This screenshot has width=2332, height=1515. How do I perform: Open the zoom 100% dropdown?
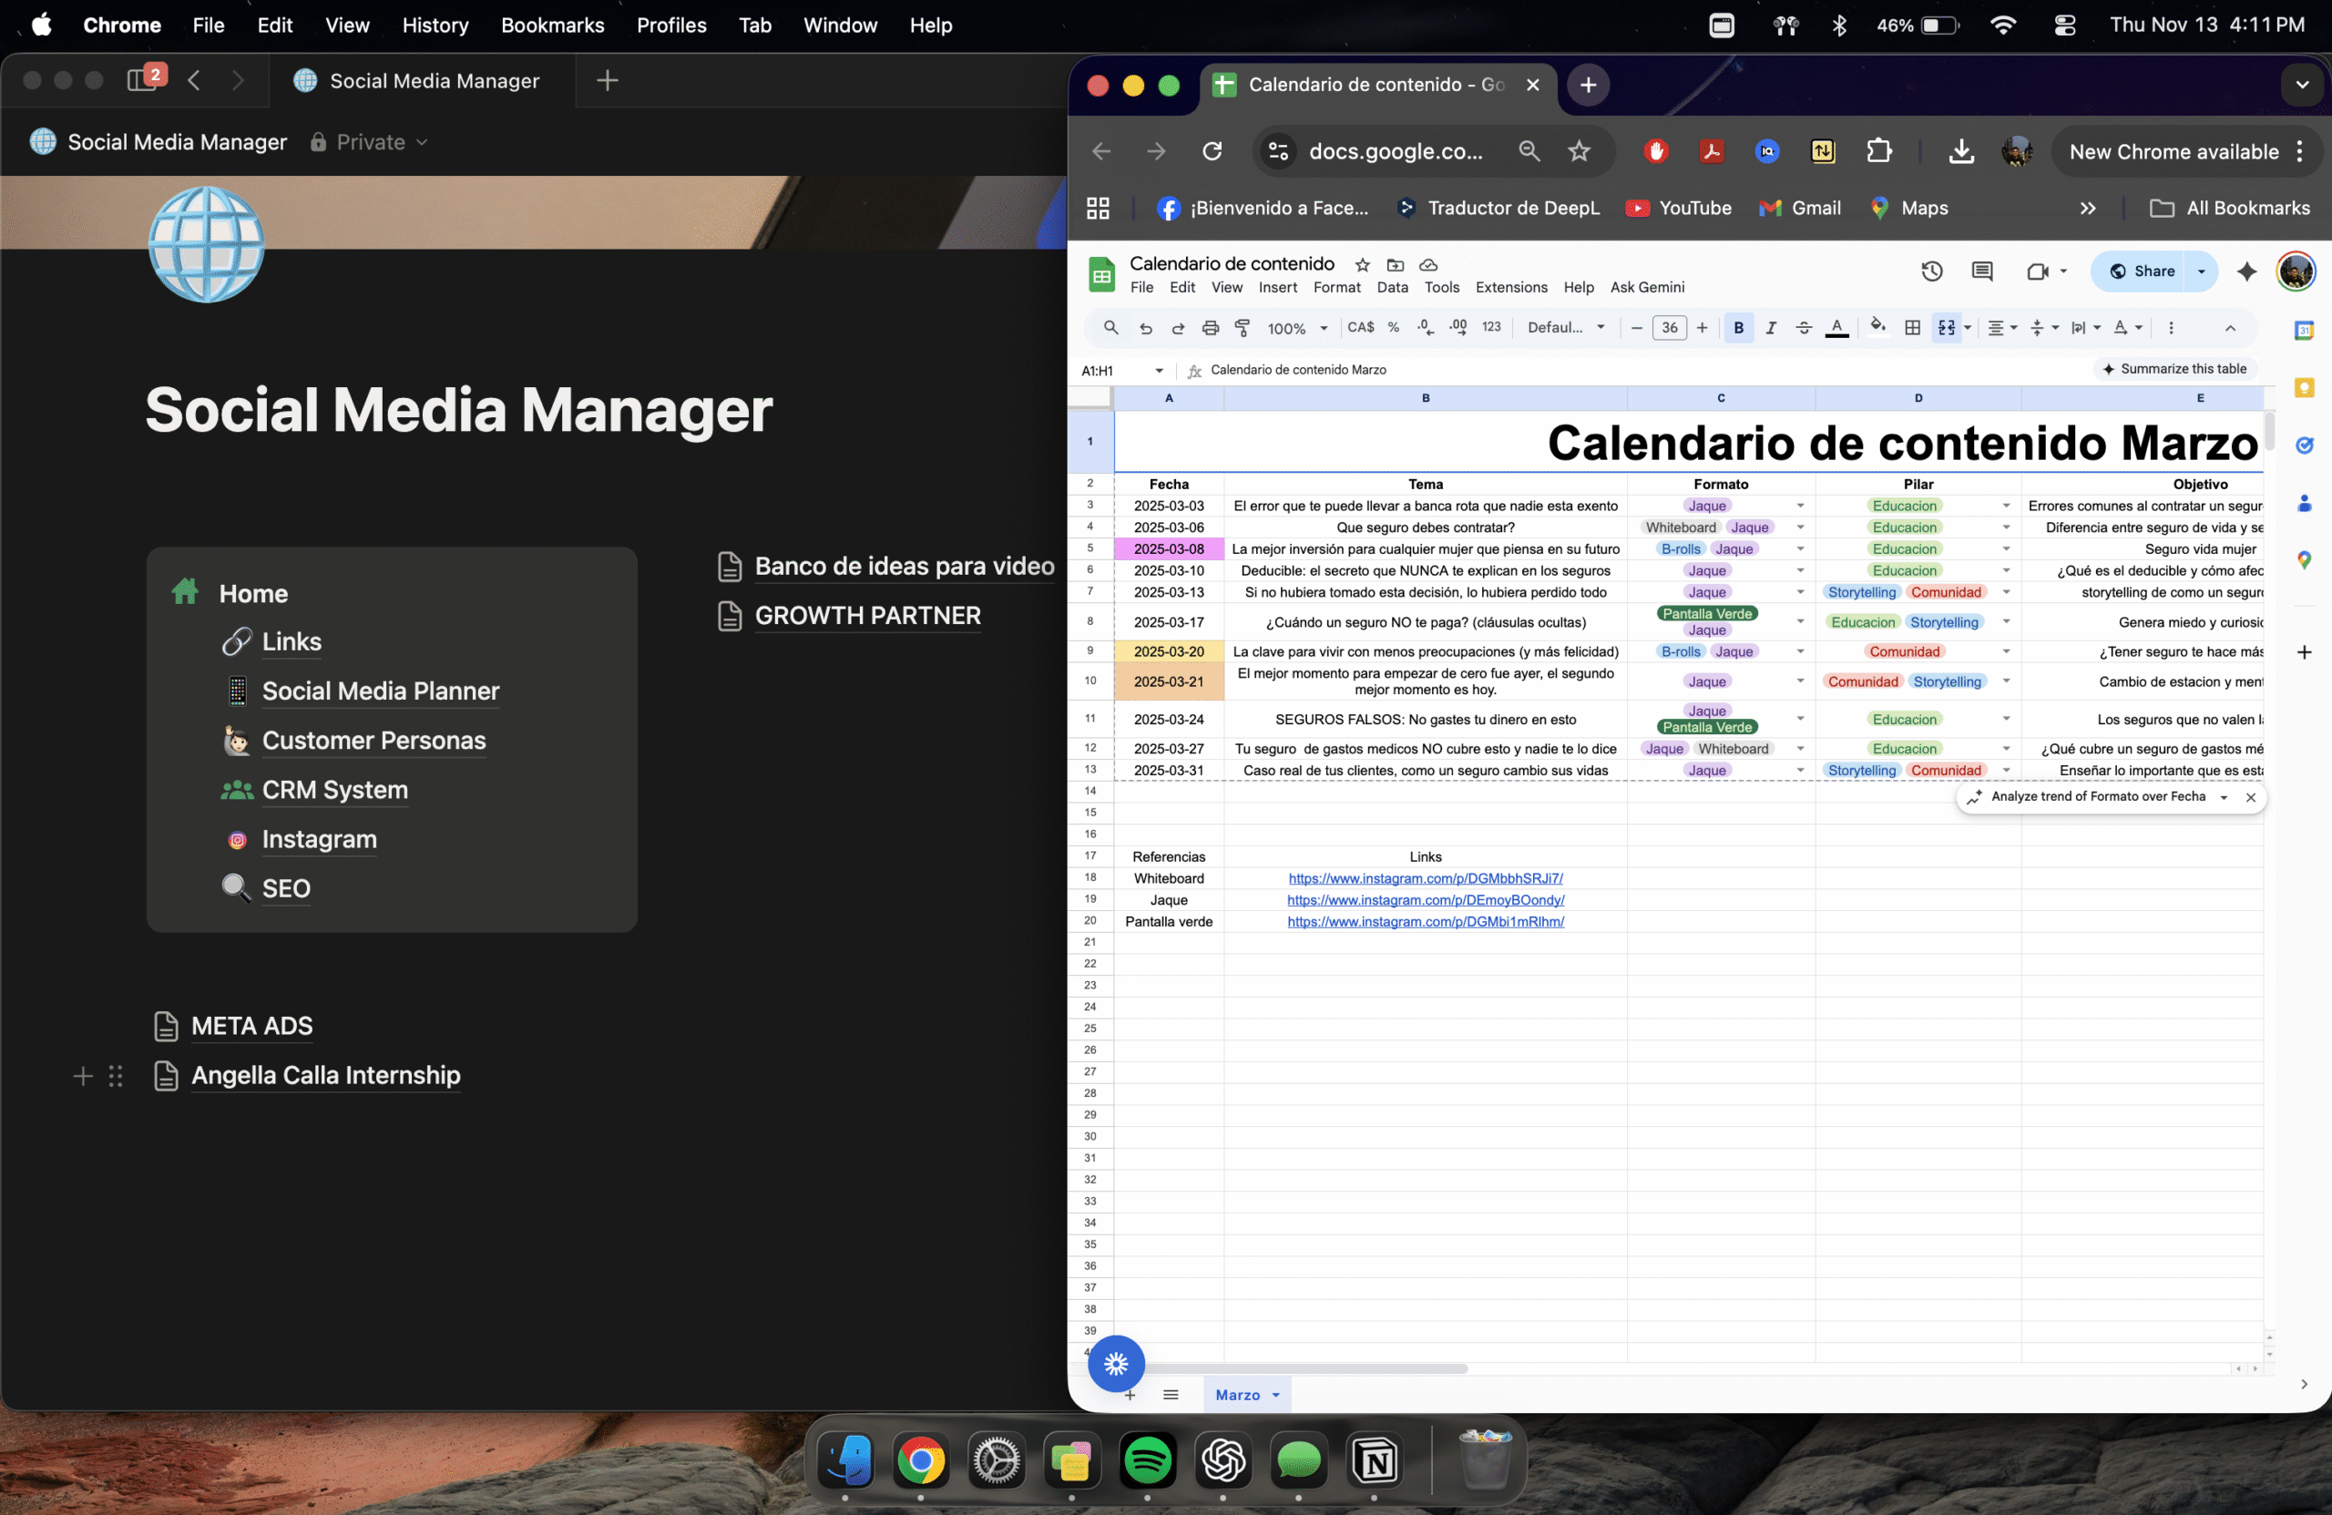(1296, 328)
